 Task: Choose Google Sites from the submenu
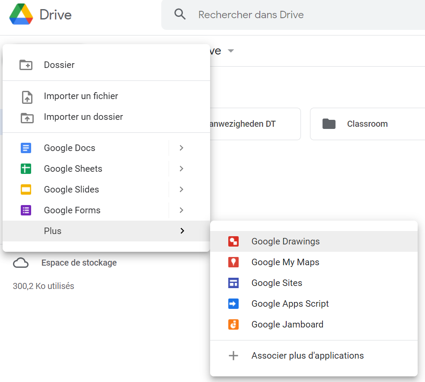tap(314, 283)
